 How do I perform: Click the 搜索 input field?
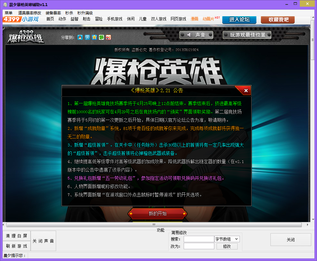(199, 239)
